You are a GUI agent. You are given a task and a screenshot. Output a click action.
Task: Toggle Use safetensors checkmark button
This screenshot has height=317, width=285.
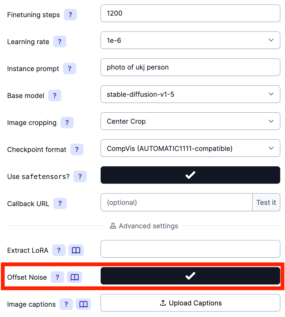coord(190,175)
